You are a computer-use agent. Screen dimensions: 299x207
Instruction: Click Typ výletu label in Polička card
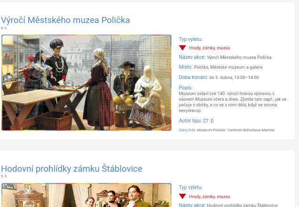pos(190,39)
